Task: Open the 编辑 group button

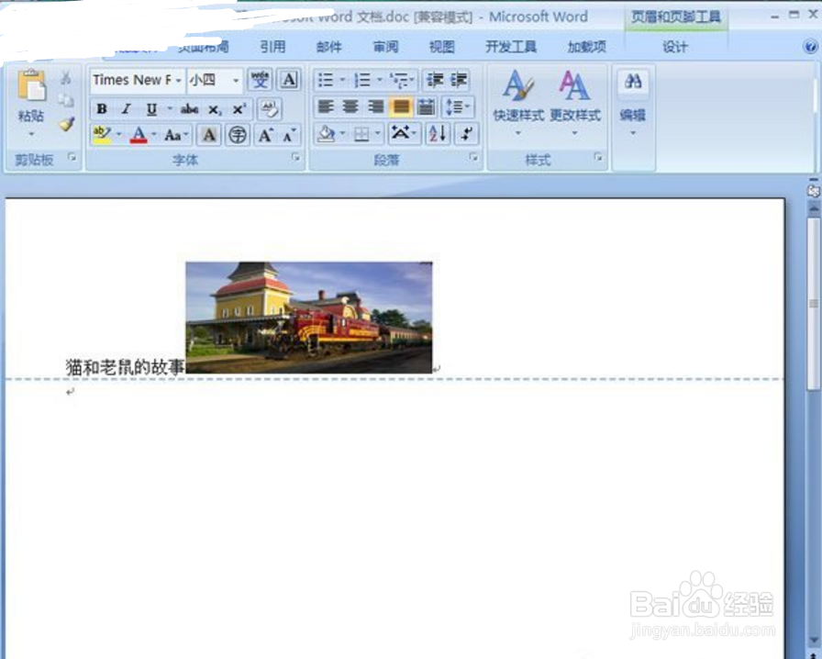Action: click(x=633, y=104)
